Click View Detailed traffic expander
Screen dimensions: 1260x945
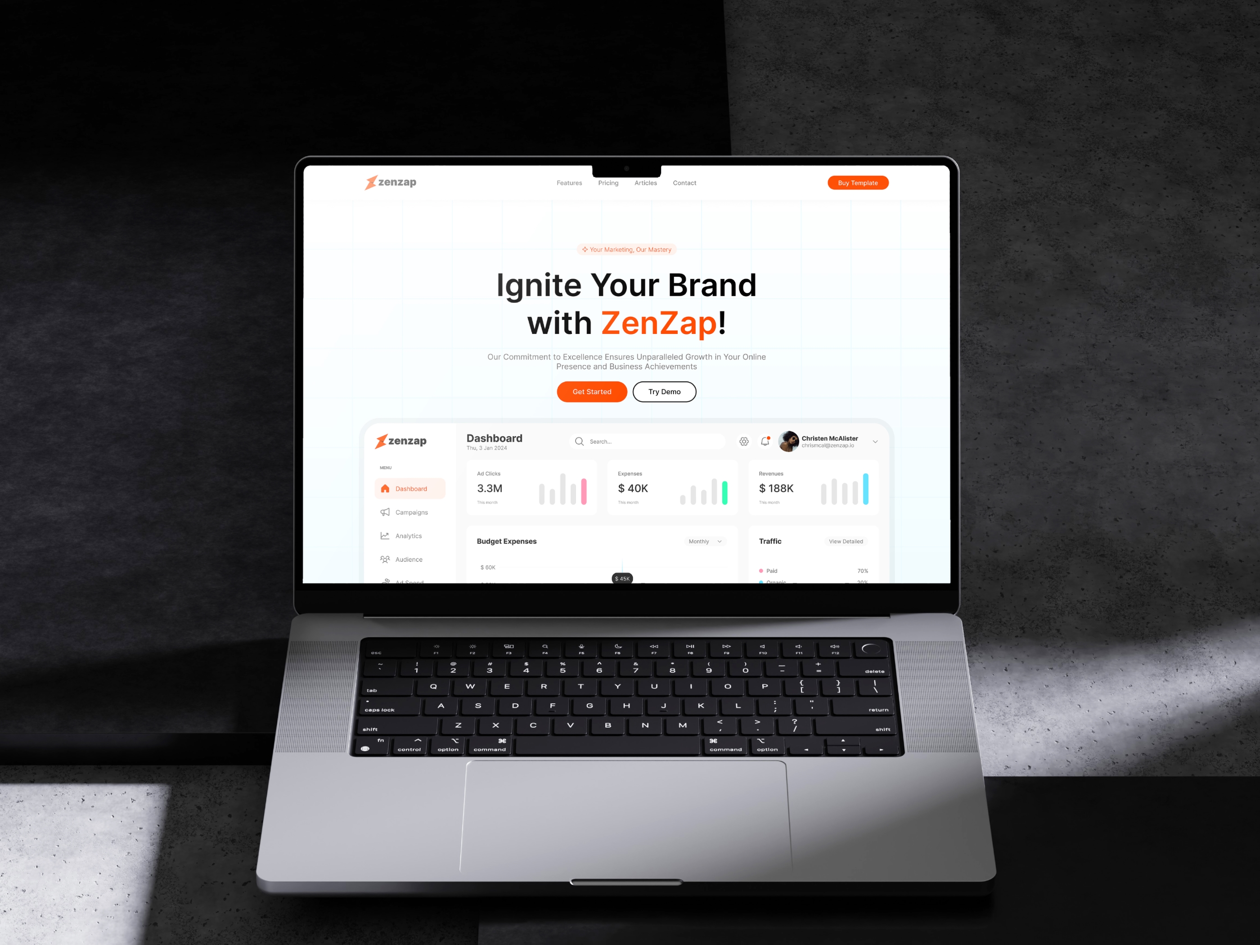tap(844, 542)
